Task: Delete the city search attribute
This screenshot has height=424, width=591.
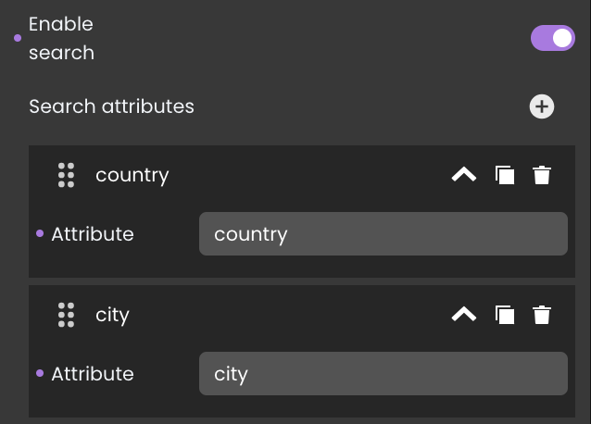Action: 542,315
